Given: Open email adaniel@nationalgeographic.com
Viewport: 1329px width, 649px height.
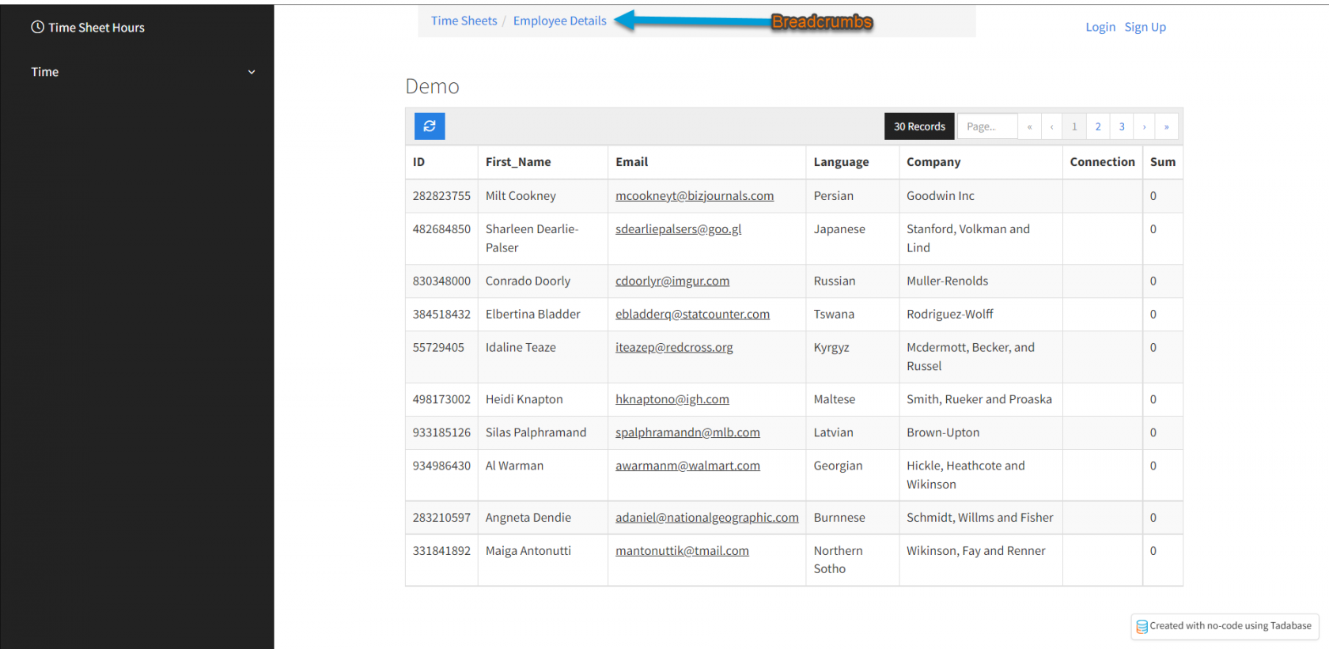Looking at the screenshot, I should [707, 518].
